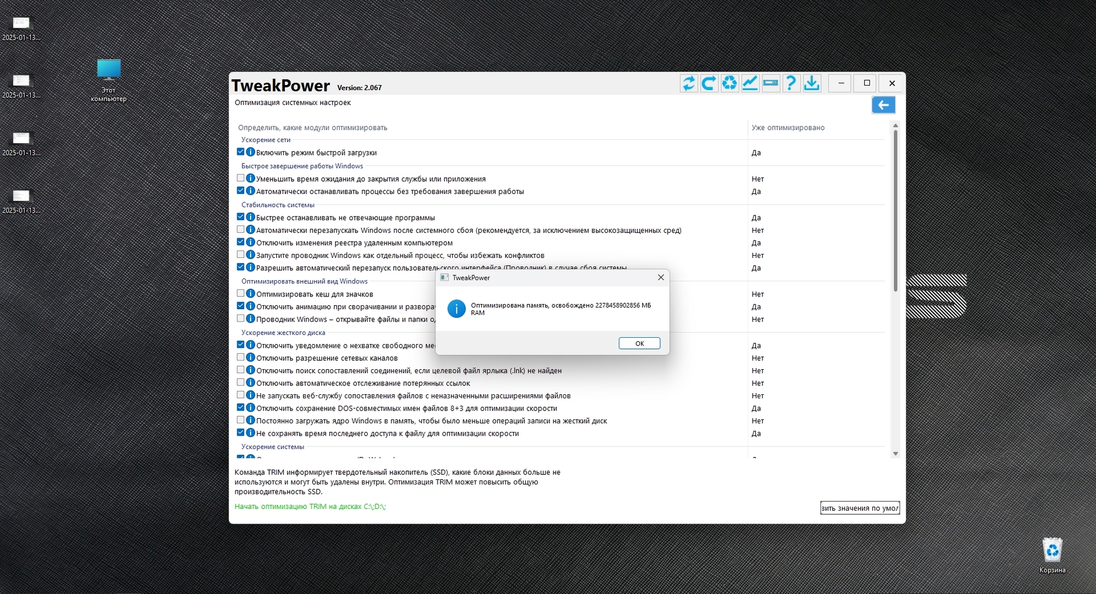Click the curved redo arrow toolbar icon
The height and width of the screenshot is (594, 1096).
709,83
